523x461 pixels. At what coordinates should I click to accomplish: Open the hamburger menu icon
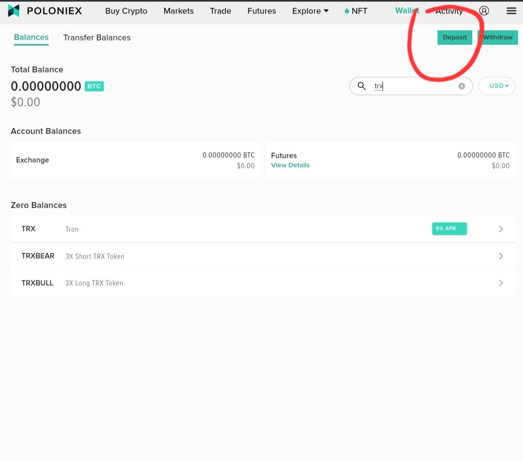[511, 11]
